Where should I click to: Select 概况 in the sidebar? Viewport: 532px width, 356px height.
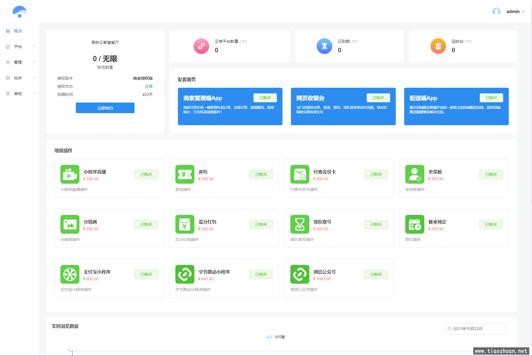(x=18, y=31)
